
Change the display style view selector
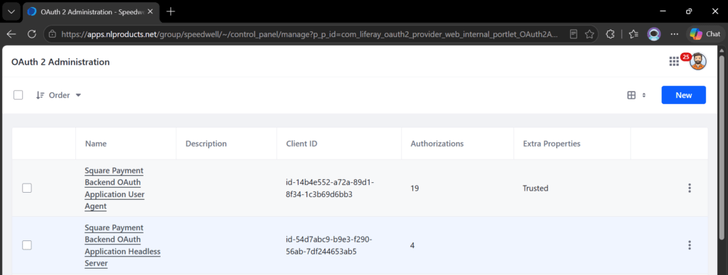click(x=636, y=95)
